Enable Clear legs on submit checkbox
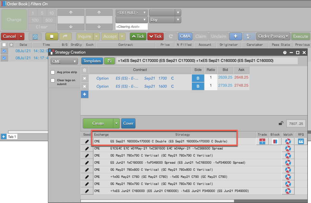 coord(53,81)
